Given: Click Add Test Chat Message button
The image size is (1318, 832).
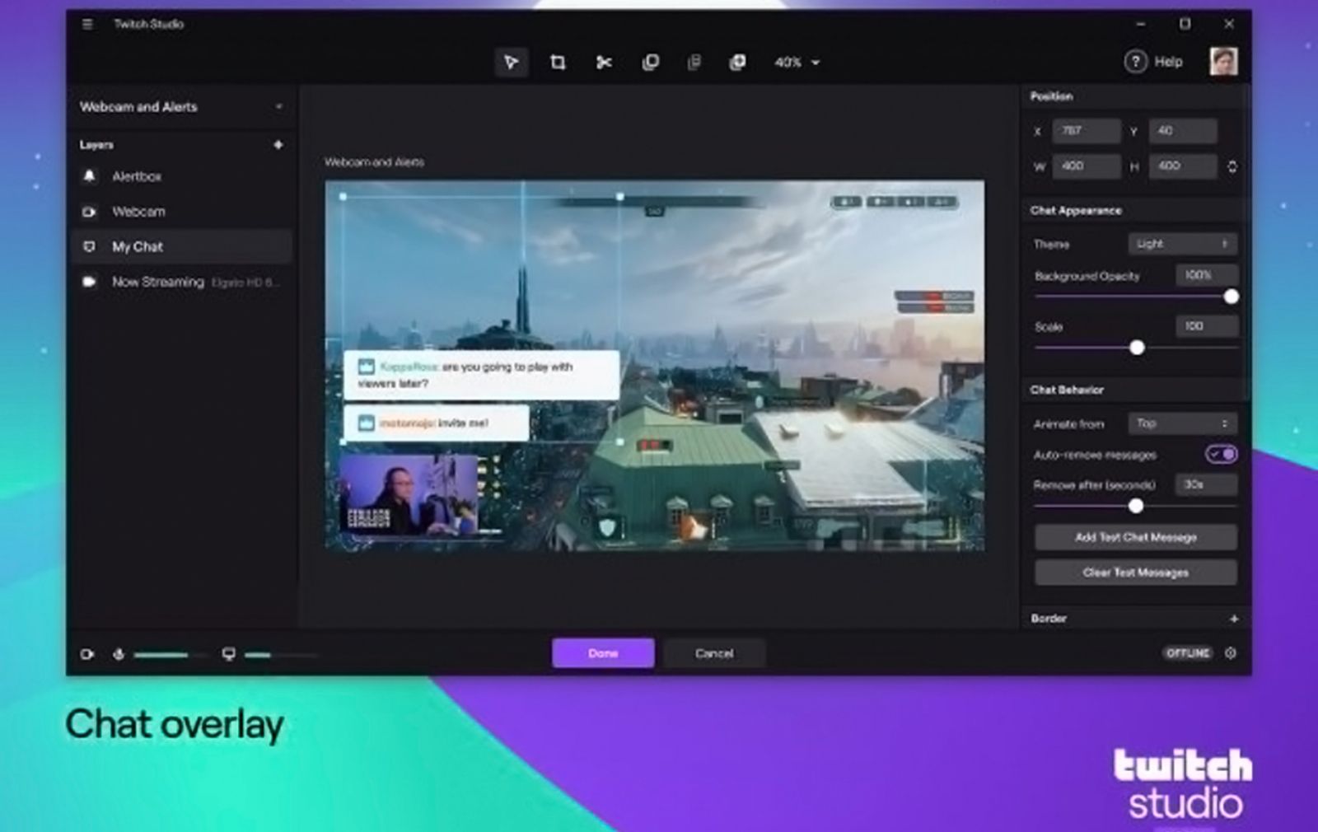Looking at the screenshot, I should (x=1135, y=537).
